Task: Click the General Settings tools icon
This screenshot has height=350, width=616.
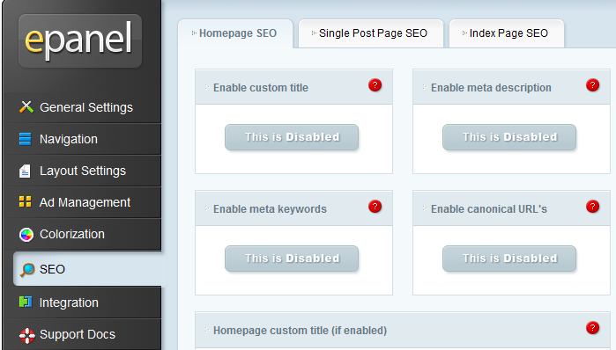Action: pyautogui.click(x=26, y=106)
